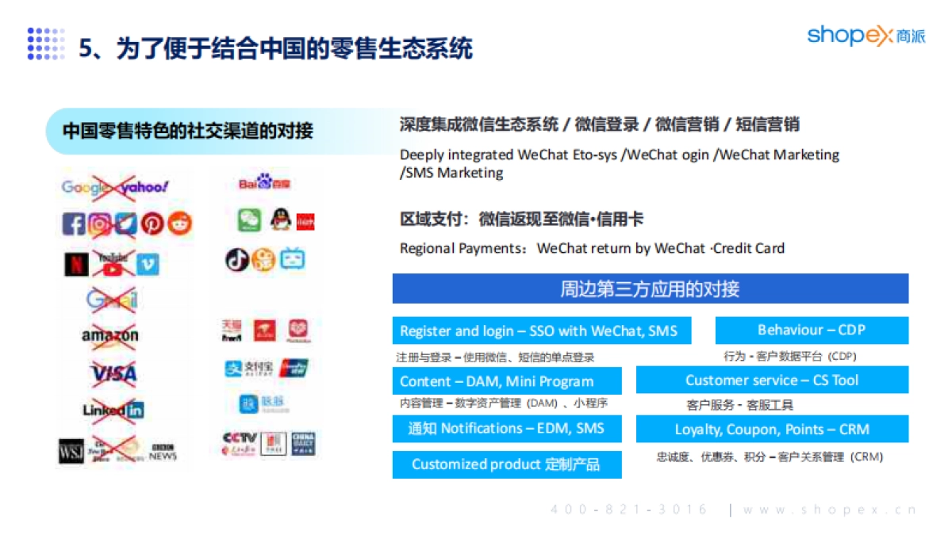The width and height of the screenshot is (952, 535).
Task: Open the Douyin (TikTok) icon
Action: point(237,259)
